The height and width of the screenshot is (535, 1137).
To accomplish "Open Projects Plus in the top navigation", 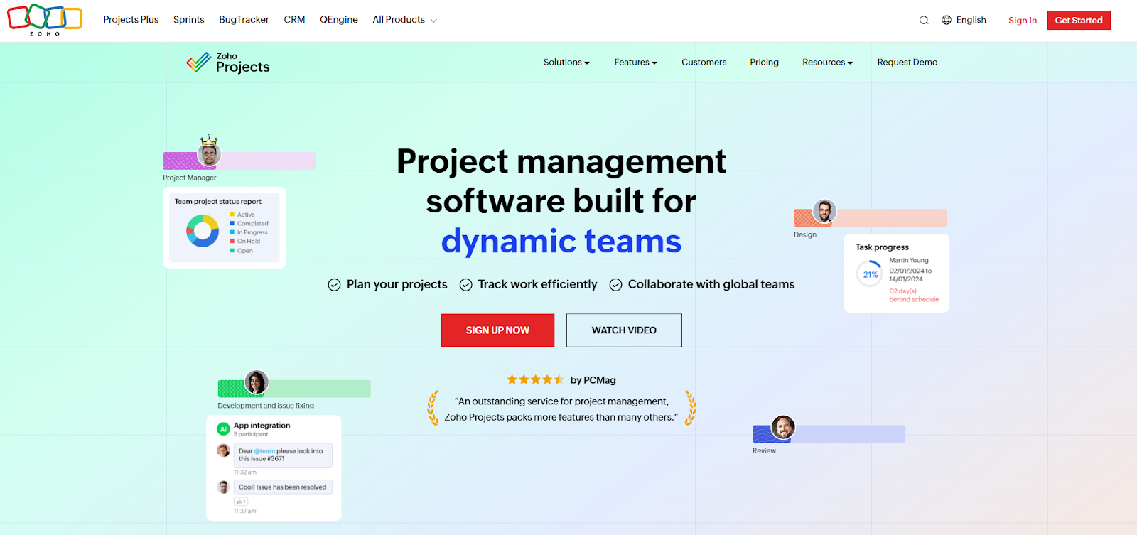I will (x=131, y=20).
